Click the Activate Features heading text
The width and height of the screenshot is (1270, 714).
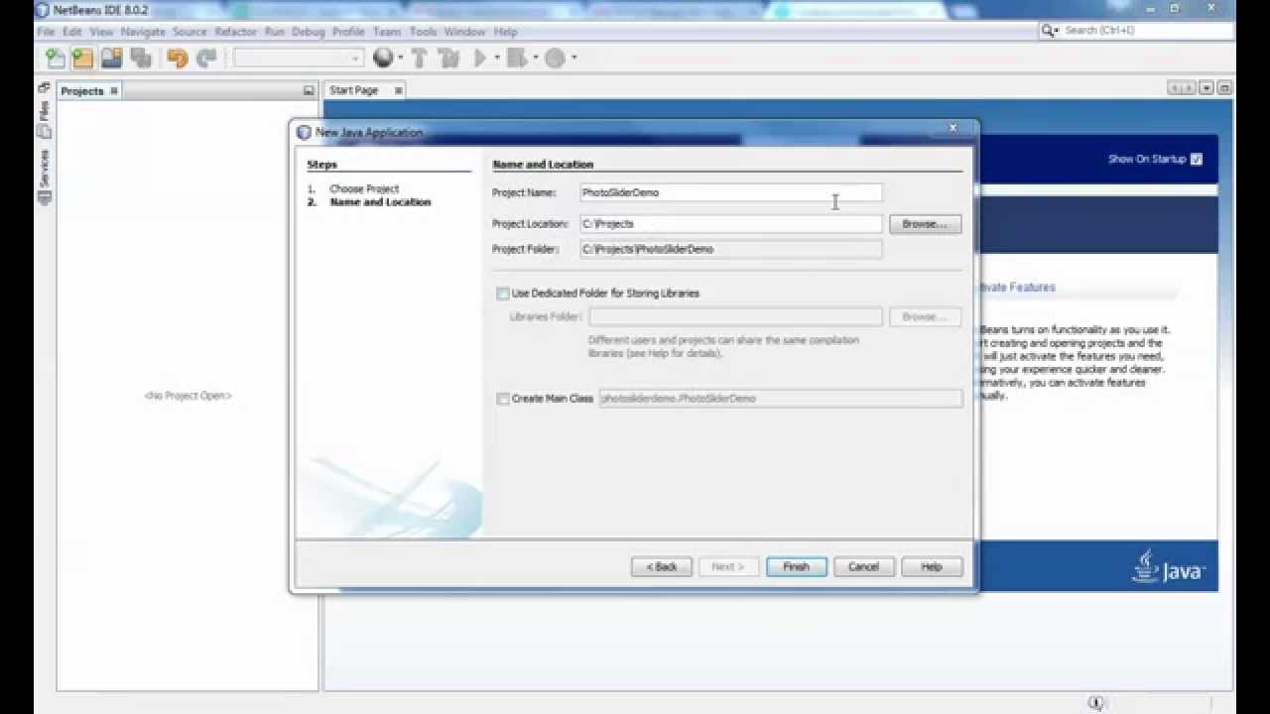1016,288
